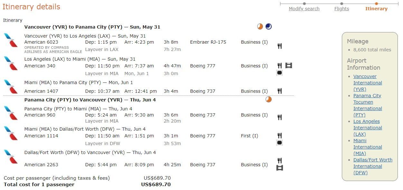Go to the Modify search step
This screenshot has width=403, height=190.
(304, 9)
